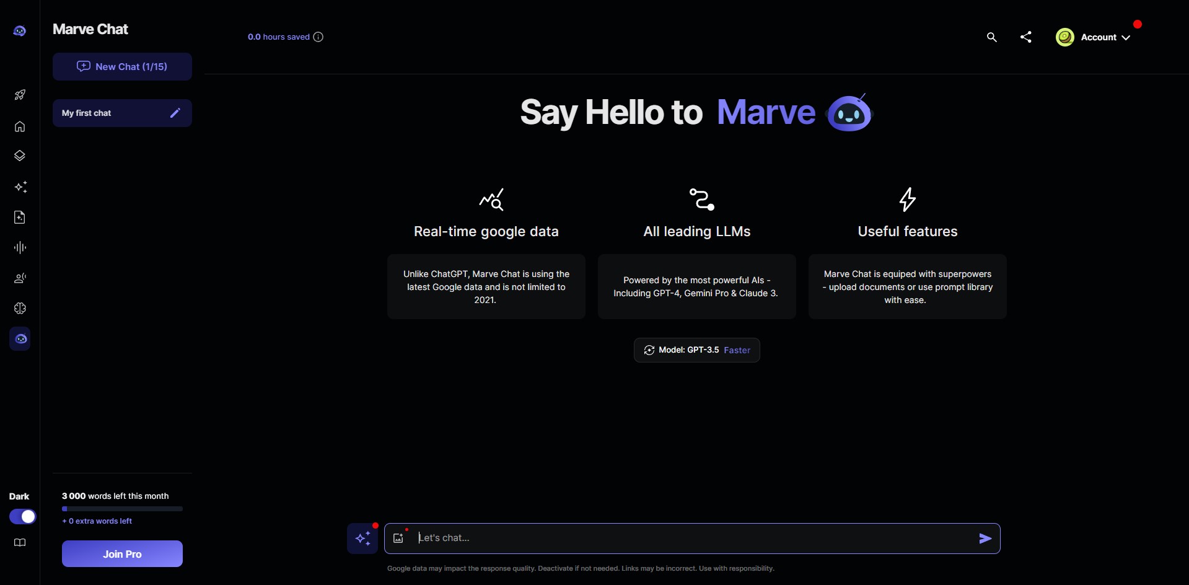Open search with the magnifier icon
Image resolution: width=1189 pixels, height=585 pixels.
coord(991,37)
